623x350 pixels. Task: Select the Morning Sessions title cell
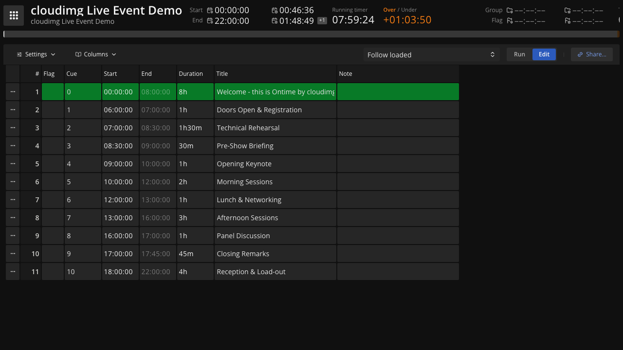(x=275, y=182)
